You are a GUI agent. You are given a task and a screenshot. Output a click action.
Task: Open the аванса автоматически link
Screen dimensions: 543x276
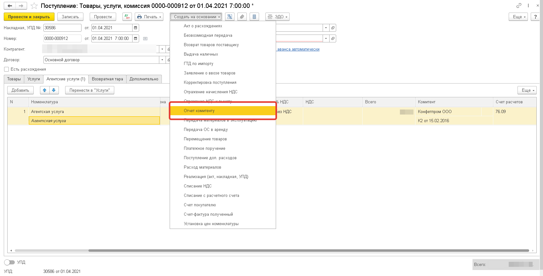pos(298,49)
